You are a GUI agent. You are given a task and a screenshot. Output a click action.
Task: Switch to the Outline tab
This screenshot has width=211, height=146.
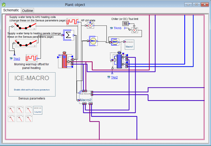pyautogui.click(x=28, y=11)
